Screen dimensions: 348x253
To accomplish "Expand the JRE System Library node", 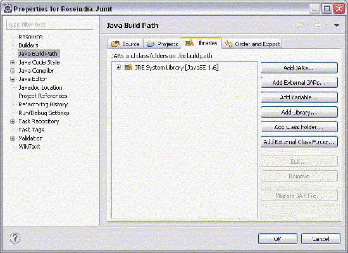I will click(x=119, y=67).
